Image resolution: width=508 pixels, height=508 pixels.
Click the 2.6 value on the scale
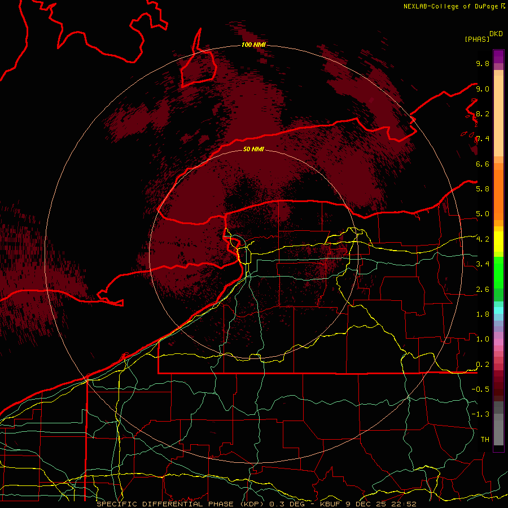[483, 290]
